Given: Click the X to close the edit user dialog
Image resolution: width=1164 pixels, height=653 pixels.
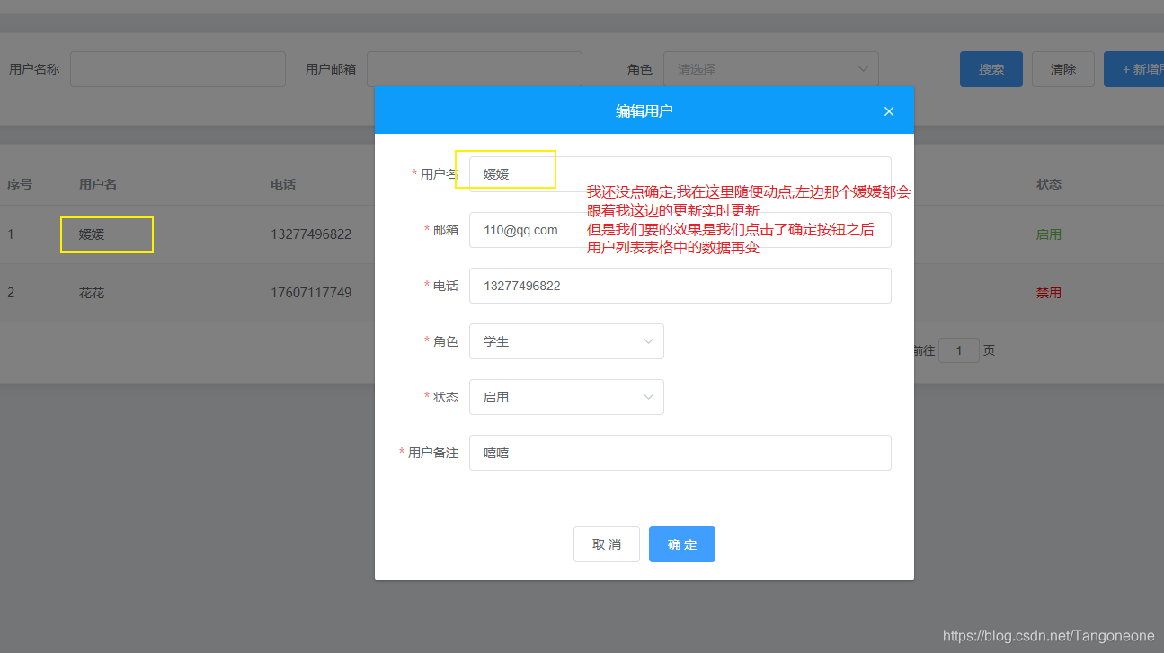Looking at the screenshot, I should click(x=888, y=110).
